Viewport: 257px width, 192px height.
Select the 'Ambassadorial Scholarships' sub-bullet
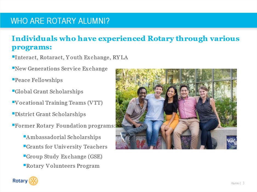[63, 137]
